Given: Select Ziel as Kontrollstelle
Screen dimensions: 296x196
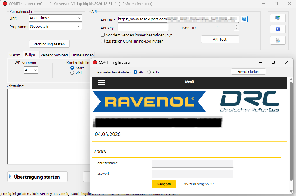Looking at the screenshot, I should click(x=72, y=73).
